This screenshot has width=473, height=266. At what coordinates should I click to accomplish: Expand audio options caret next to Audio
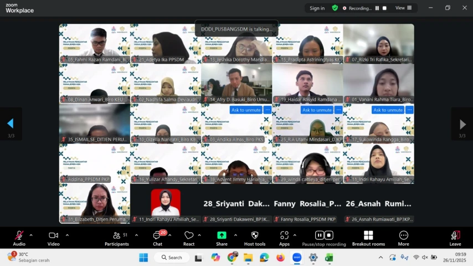click(31, 235)
